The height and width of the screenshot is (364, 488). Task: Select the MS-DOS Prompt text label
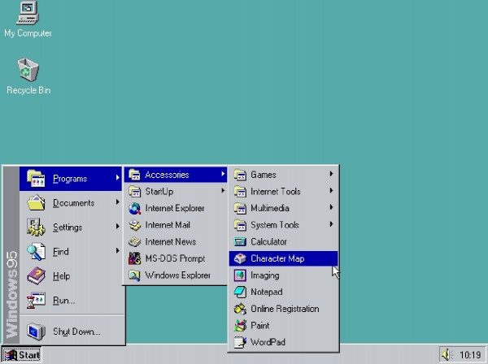[175, 258]
